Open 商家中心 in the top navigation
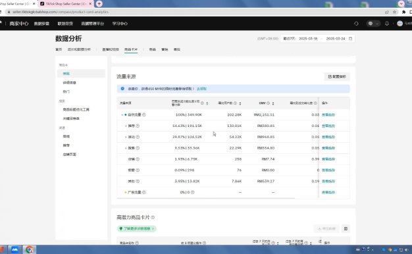Image resolution: width=412 pixels, height=254 pixels. [x=19, y=24]
